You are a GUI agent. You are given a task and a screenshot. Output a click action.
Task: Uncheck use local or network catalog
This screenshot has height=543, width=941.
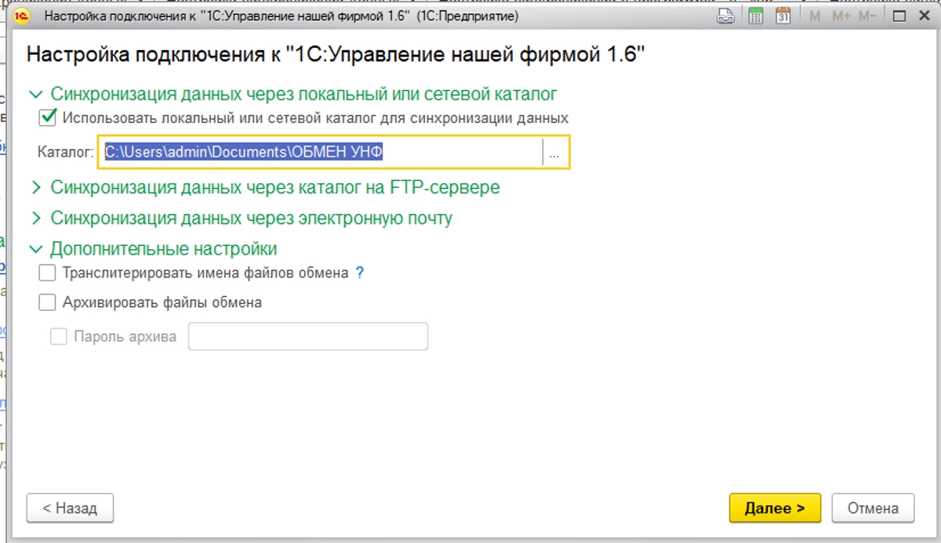coord(48,118)
